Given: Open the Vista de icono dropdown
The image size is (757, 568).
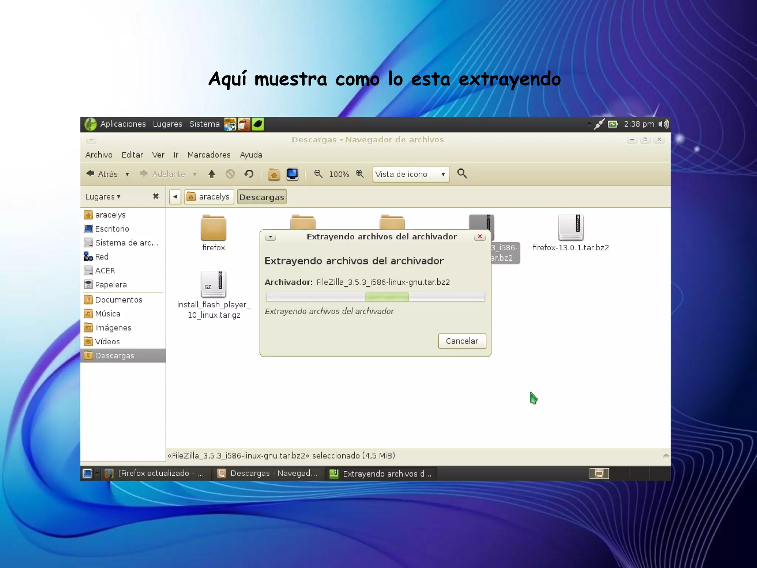Looking at the screenshot, I should pyautogui.click(x=411, y=174).
